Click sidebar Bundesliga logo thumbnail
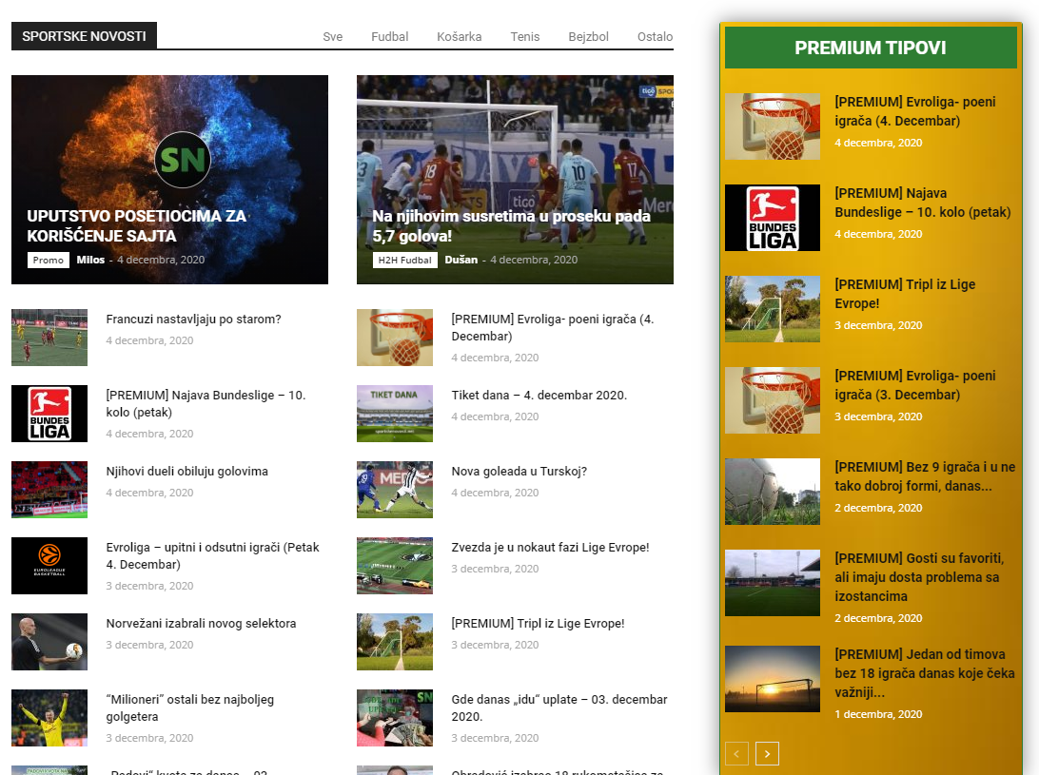Viewport: 1039px width, 775px height. [773, 218]
